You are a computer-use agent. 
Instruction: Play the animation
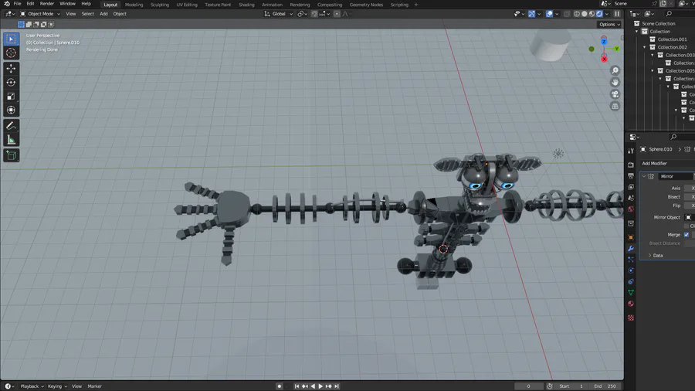point(320,386)
